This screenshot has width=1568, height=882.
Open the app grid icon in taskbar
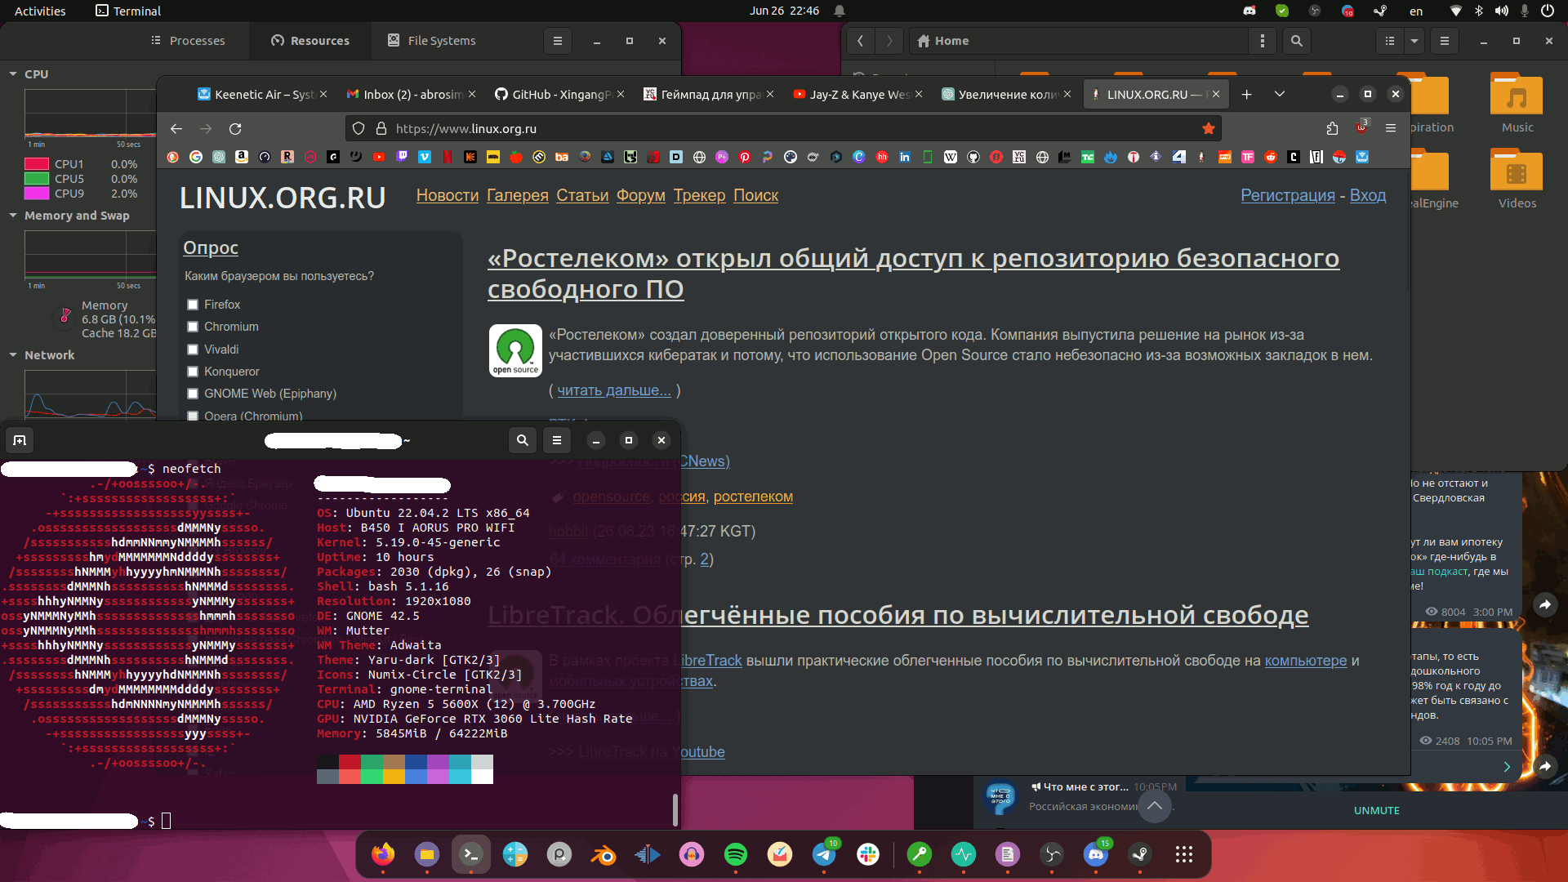(1183, 854)
